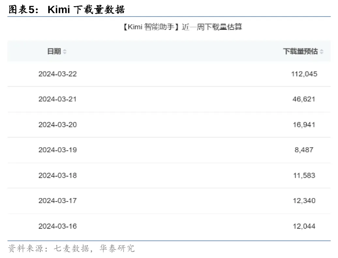Click the 2024-03-18 date cell
The image size is (338, 258).
(x=57, y=176)
